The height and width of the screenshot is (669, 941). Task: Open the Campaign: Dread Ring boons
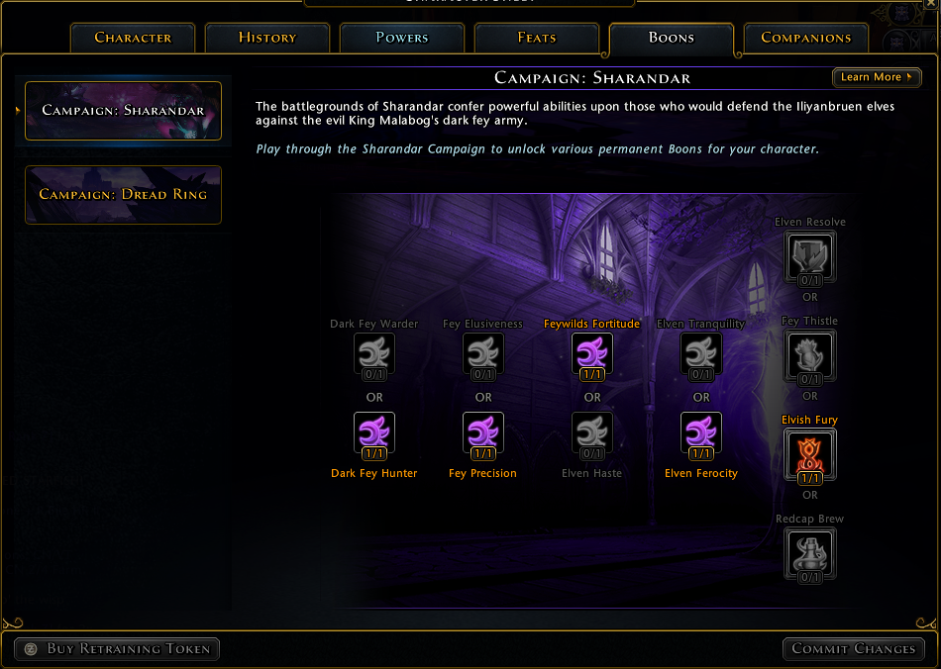123,195
